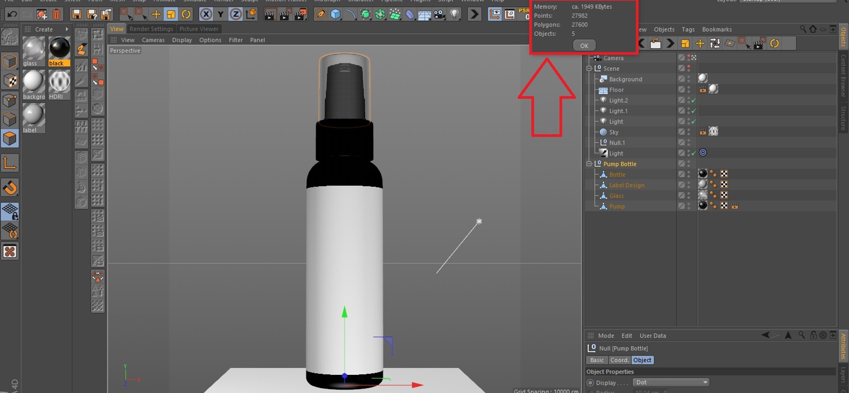Click the Undo arrow icon

pyautogui.click(x=12, y=14)
